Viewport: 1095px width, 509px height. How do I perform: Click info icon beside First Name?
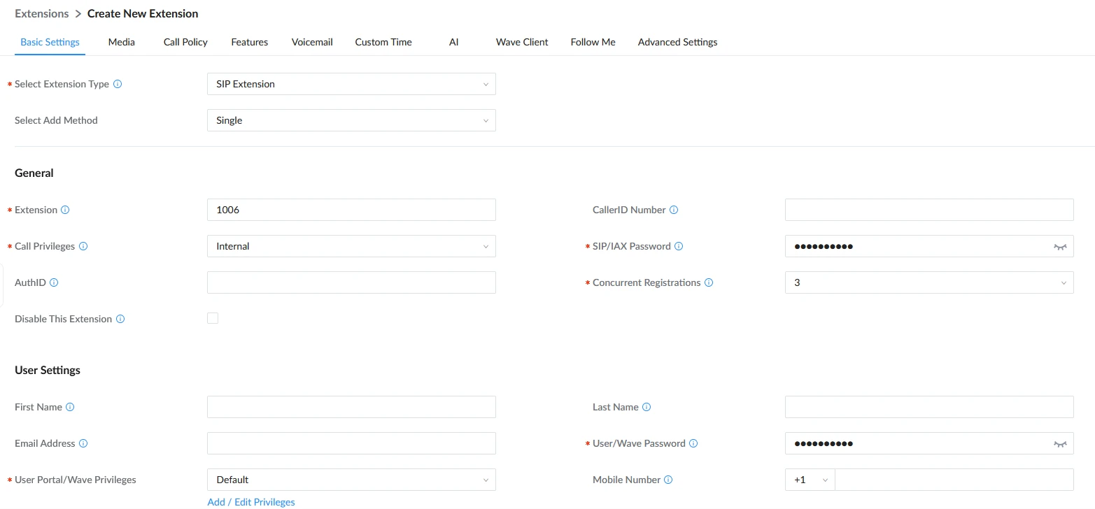coord(70,407)
